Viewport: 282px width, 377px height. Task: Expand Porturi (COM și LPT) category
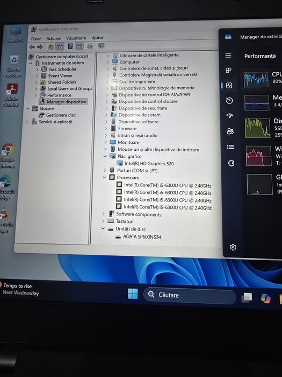pyautogui.click(x=105, y=171)
